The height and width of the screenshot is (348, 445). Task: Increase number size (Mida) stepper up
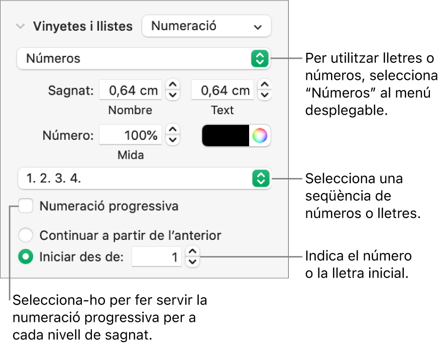coord(173,131)
